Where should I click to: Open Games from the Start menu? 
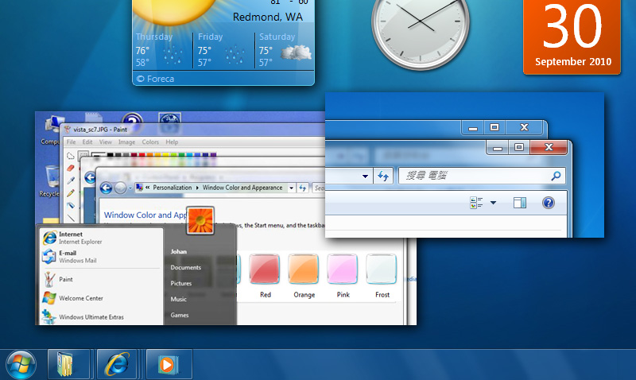pos(180,315)
